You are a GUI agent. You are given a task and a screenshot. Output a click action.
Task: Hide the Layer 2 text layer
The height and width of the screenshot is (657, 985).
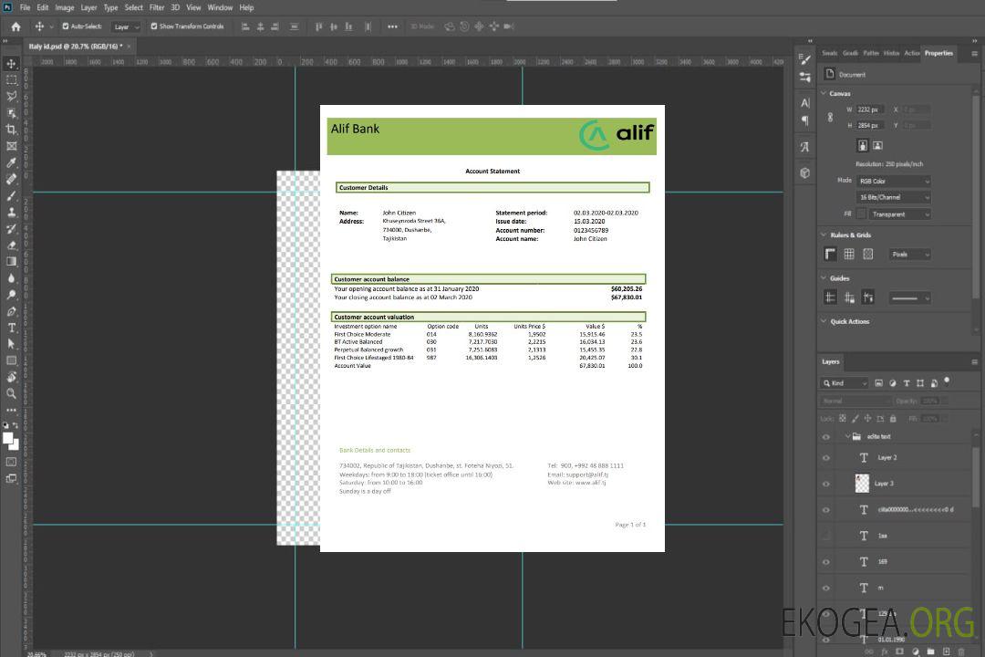point(826,458)
